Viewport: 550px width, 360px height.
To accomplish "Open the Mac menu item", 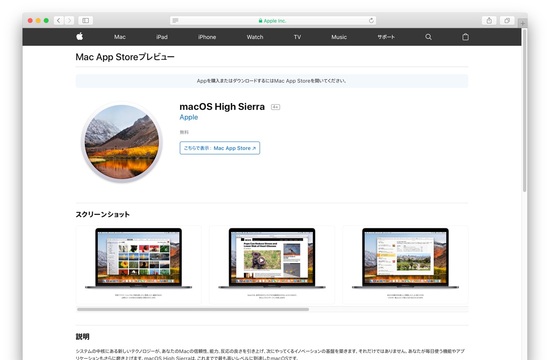I will point(120,37).
